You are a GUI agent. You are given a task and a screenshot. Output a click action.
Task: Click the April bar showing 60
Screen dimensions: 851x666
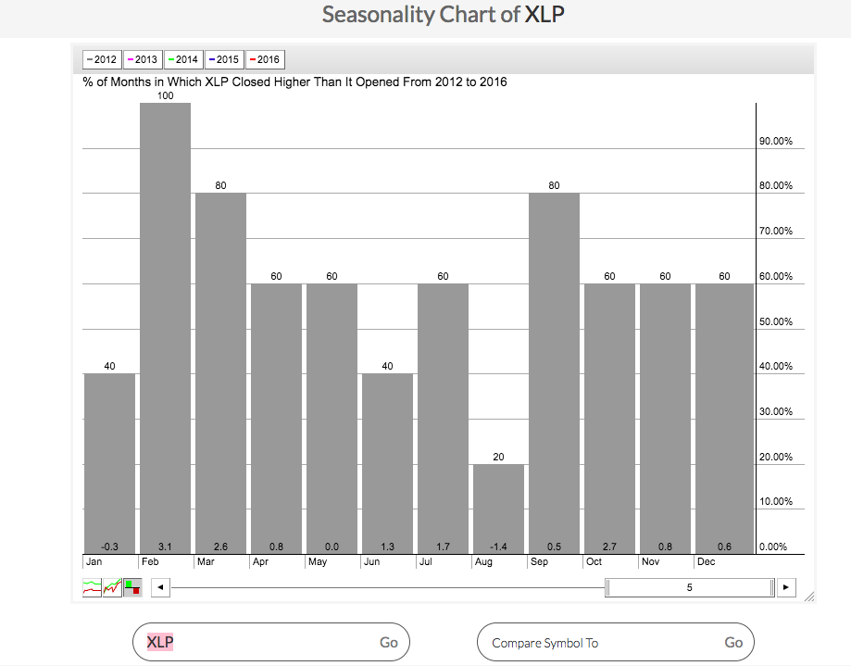276,419
